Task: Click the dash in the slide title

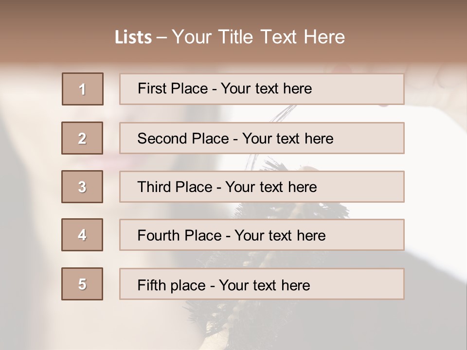Action: point(162,37)
